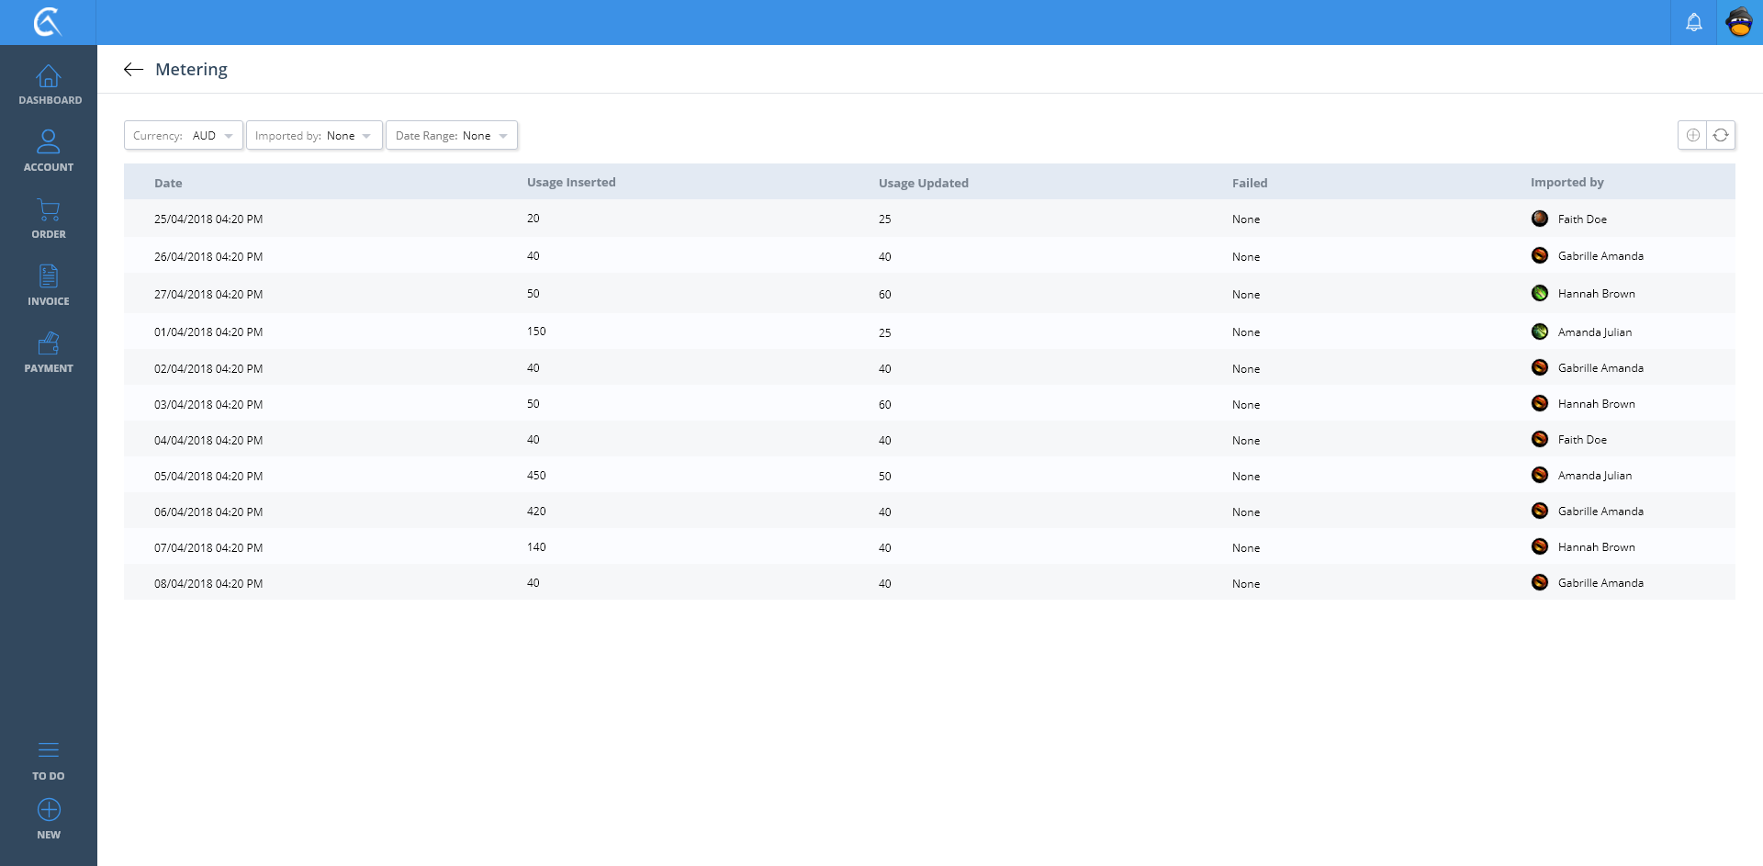Image resolution: width=1763 pixels, height=866 pixels.
Task: Click the app logo in top-left corner
Action: point(48,22)
